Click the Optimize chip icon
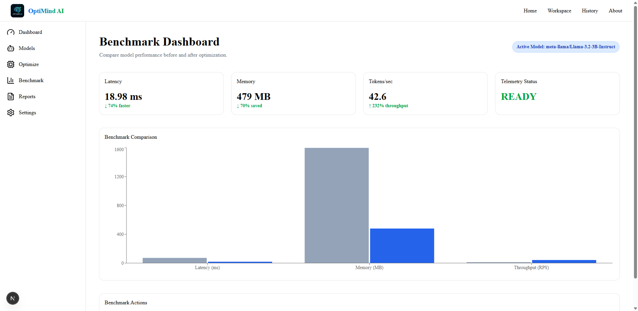The height and width of the screenshot is (311, 638). click(11, 64)
